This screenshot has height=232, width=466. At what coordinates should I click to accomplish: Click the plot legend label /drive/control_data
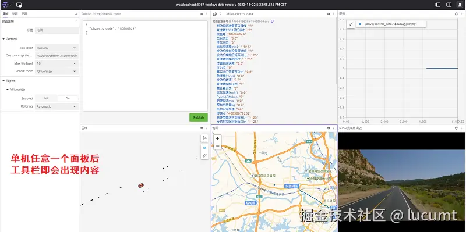tap(390, 24)
